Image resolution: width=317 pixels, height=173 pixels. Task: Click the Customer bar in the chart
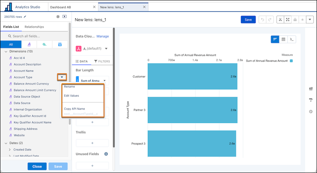coord(193,77)
